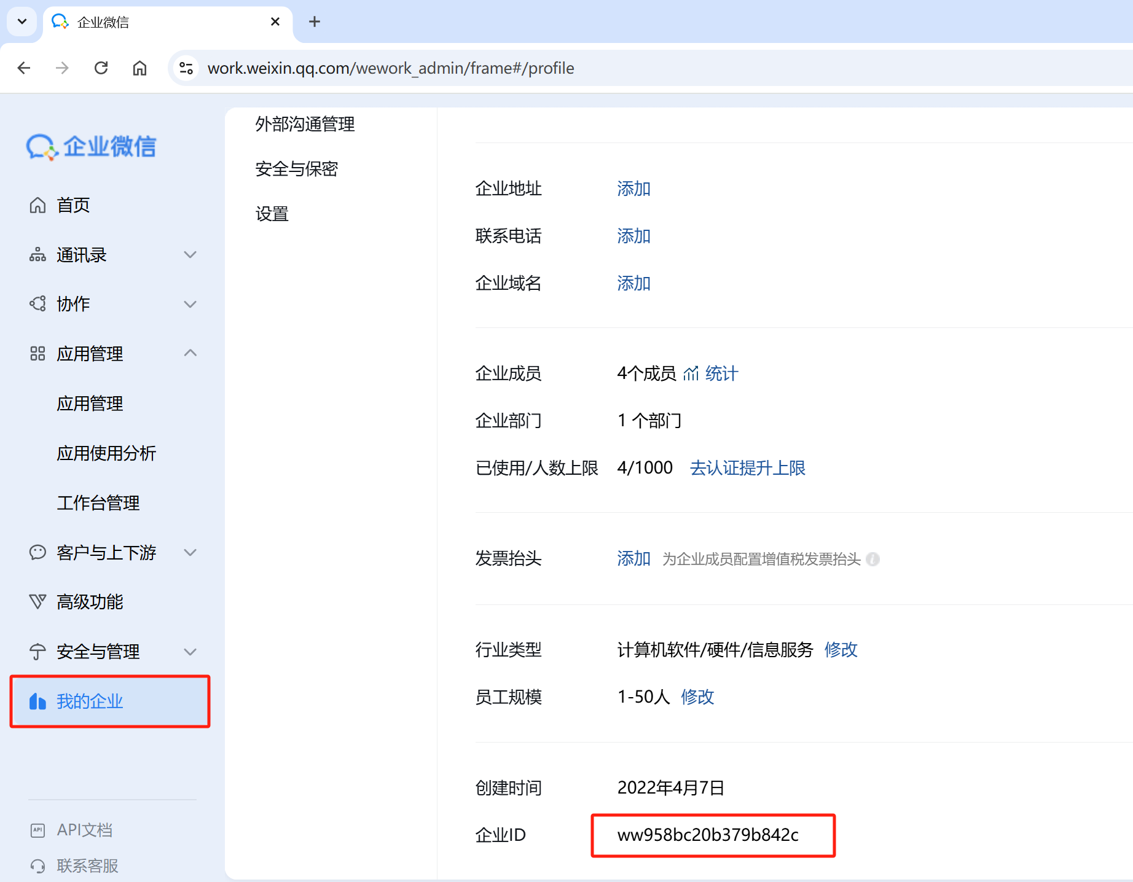View site information icon in address bar

tap(186, 68)
